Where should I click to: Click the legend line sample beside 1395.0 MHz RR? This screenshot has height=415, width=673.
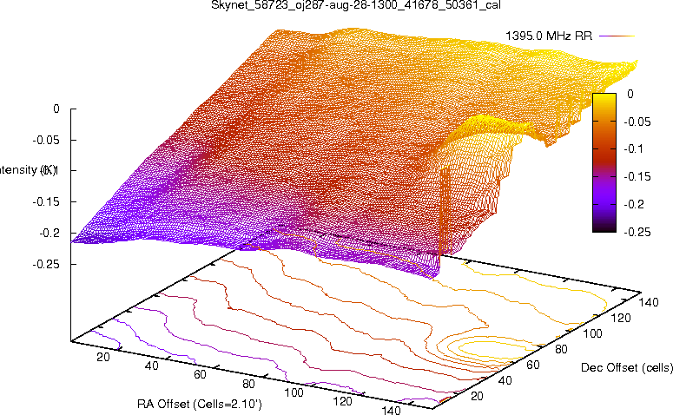click(x=617, y=36)
